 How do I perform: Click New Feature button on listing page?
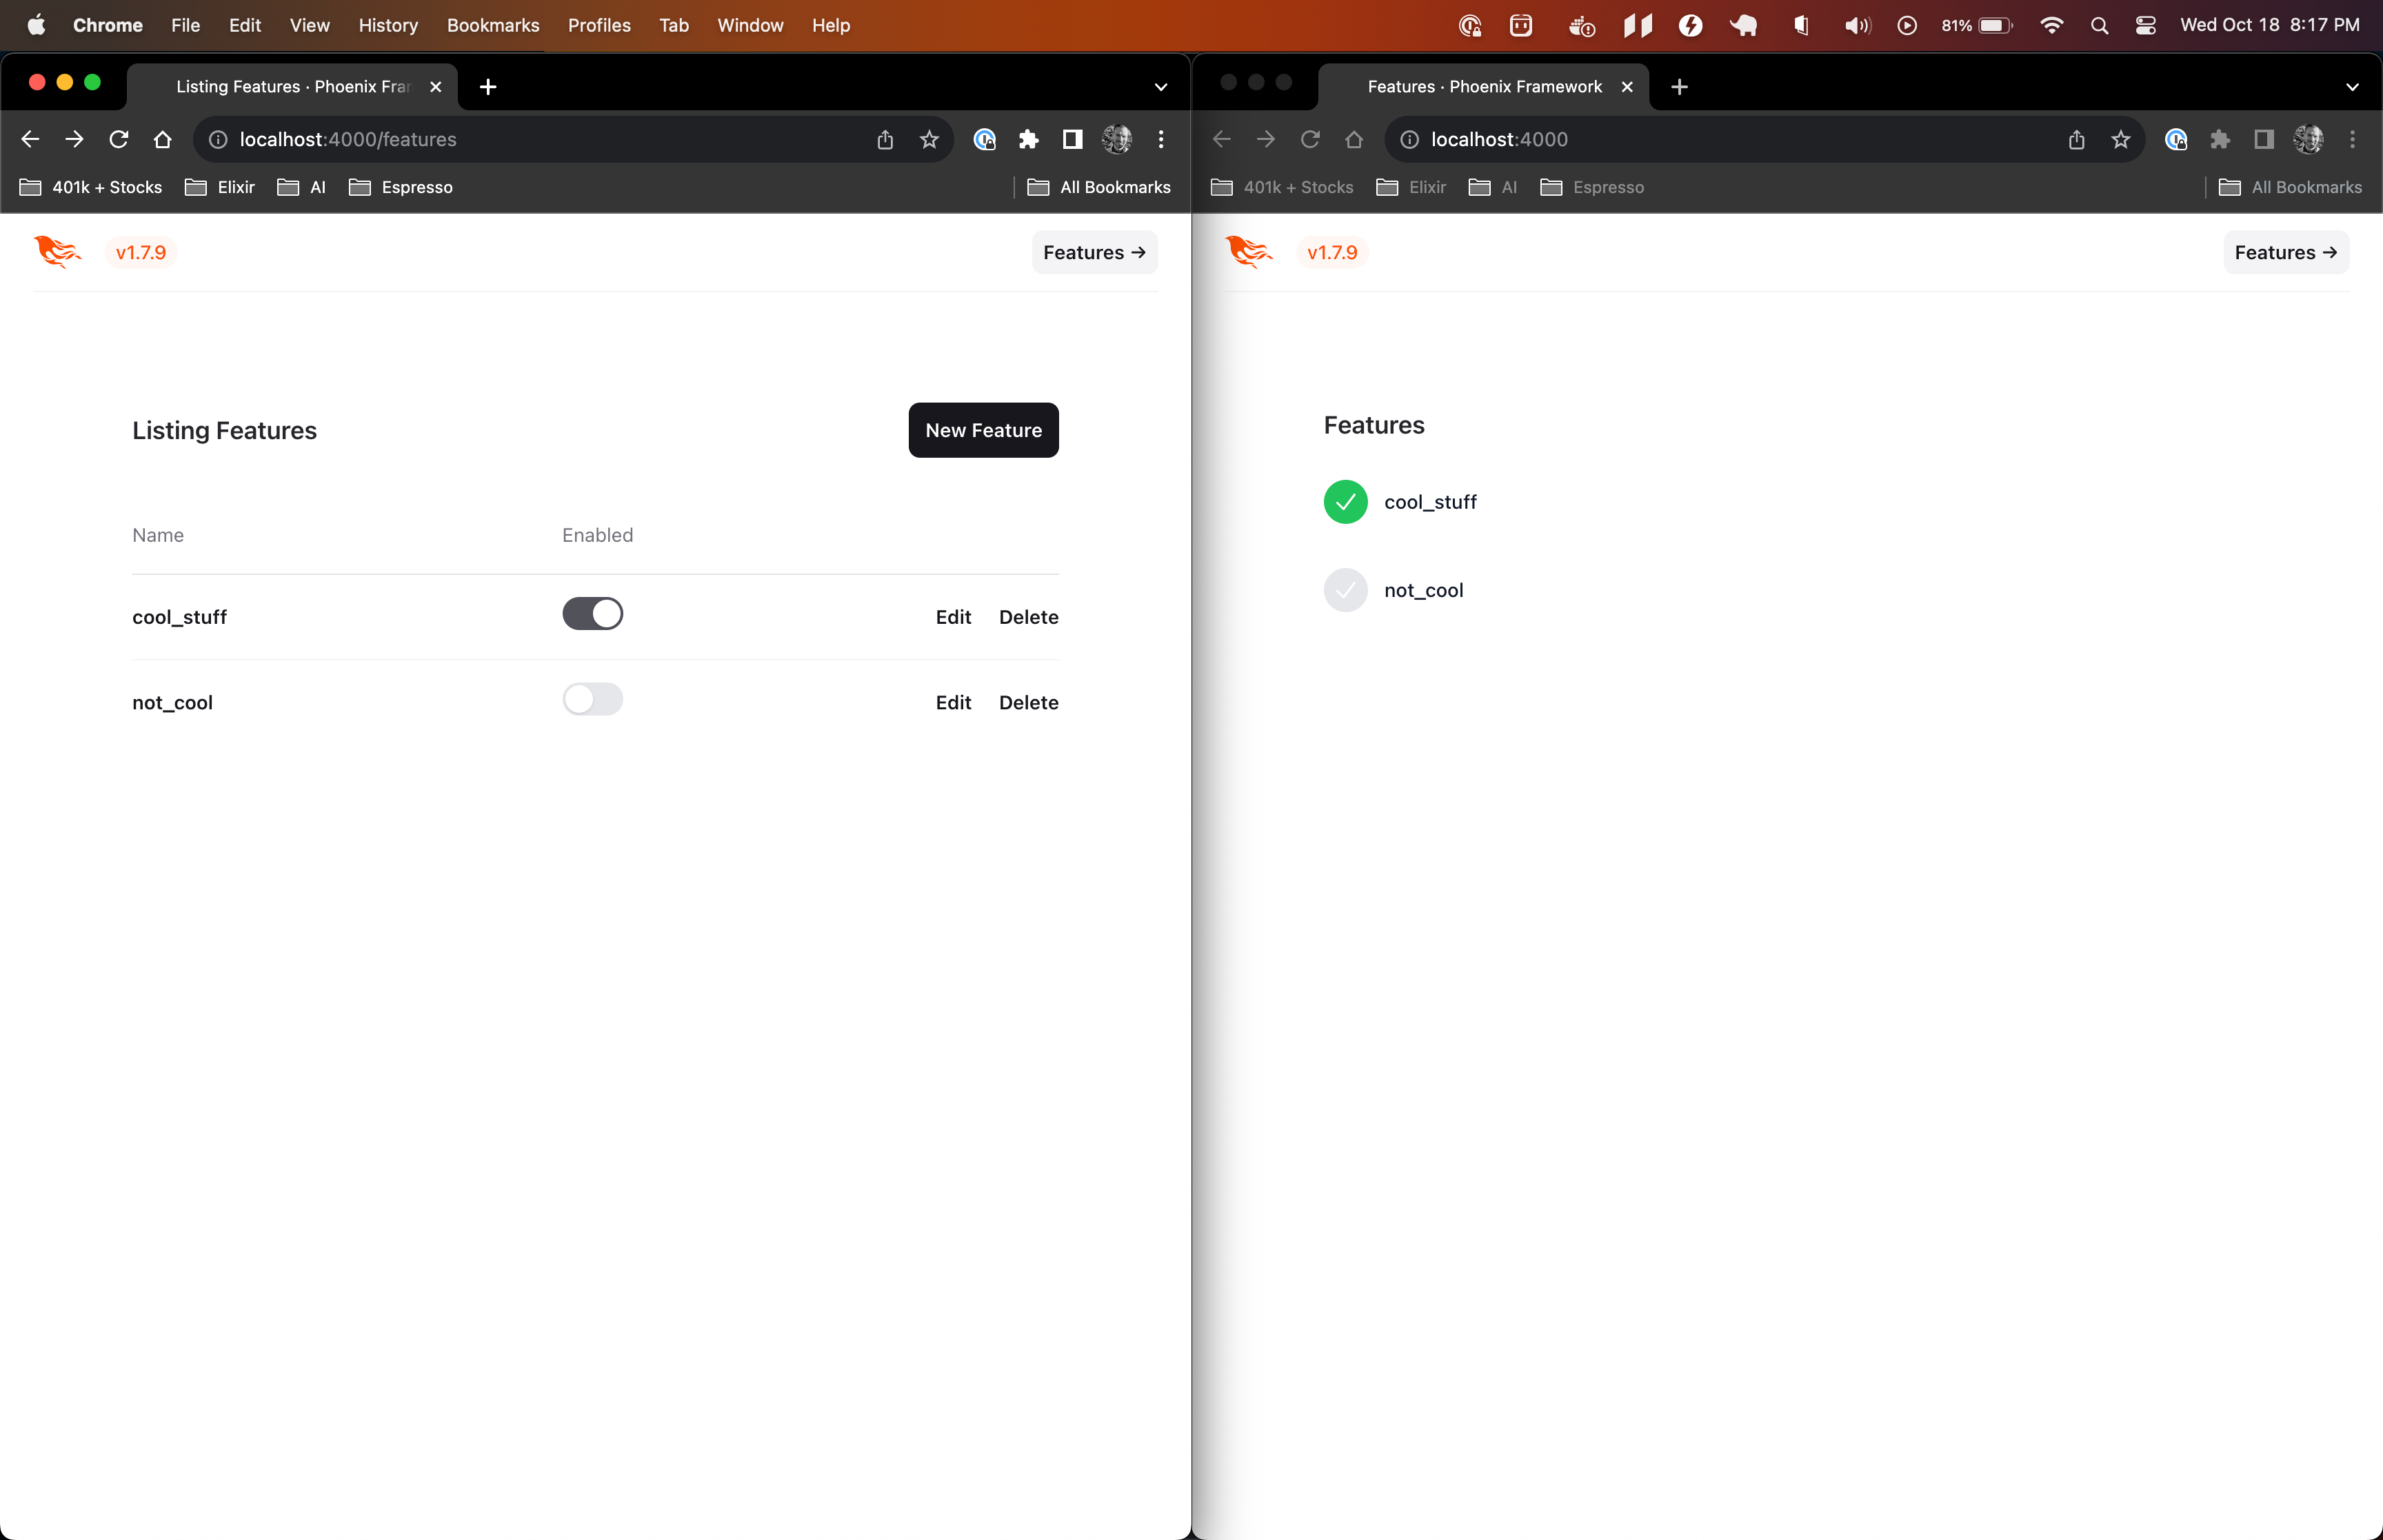click(x=985, y=429)
